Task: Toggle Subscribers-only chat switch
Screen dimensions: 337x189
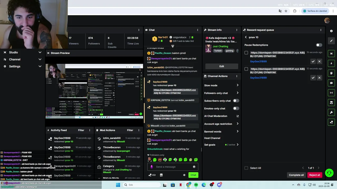Action: pyautogui.click(x=236, y=101)
